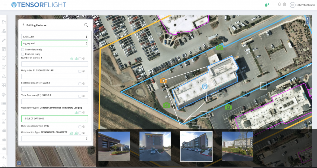Open the SELECT OPTIONS occupancy dropdown
317x168 pixels.
click(54, 119)
